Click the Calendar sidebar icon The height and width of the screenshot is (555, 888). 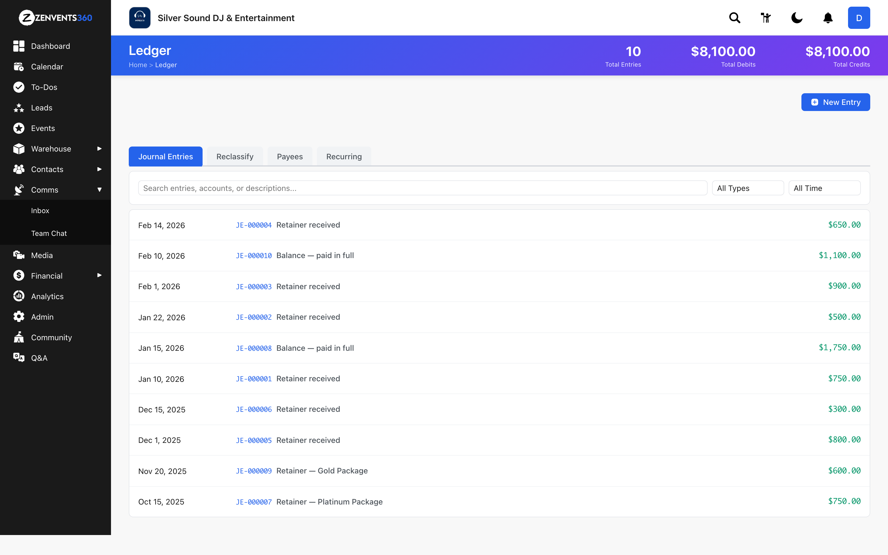19,66
